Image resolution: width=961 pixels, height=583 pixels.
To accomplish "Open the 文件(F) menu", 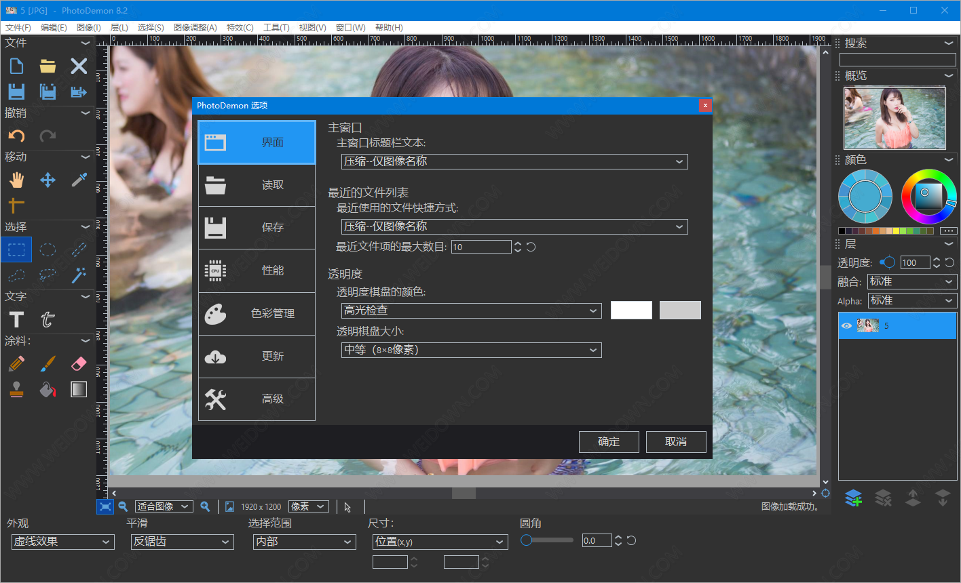I will tap(18, 28).
